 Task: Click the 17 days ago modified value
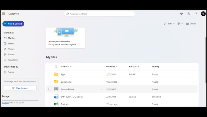point(112,104)
